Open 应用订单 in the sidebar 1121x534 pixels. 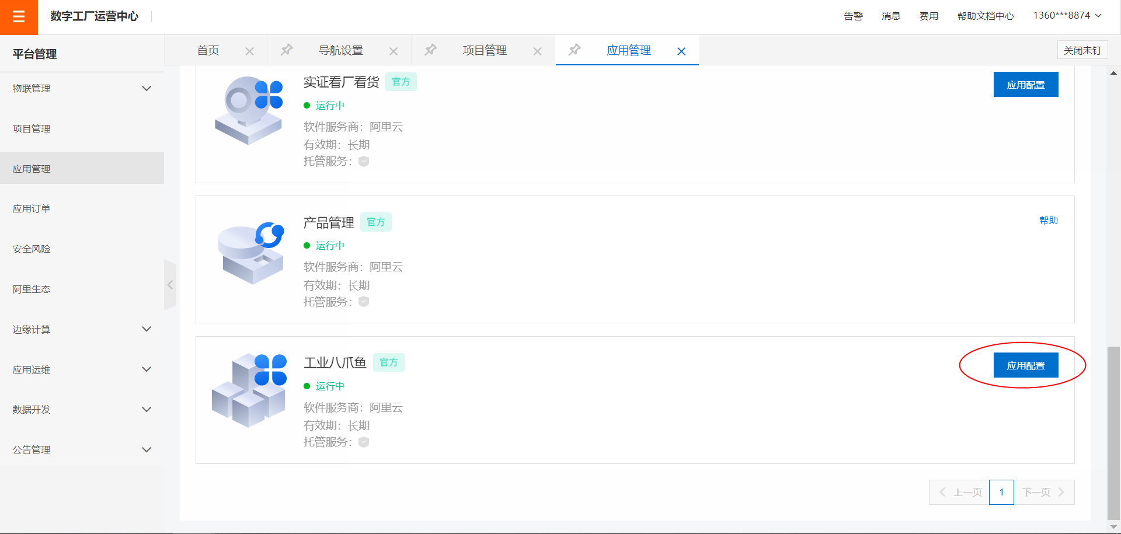pos(82,209)
